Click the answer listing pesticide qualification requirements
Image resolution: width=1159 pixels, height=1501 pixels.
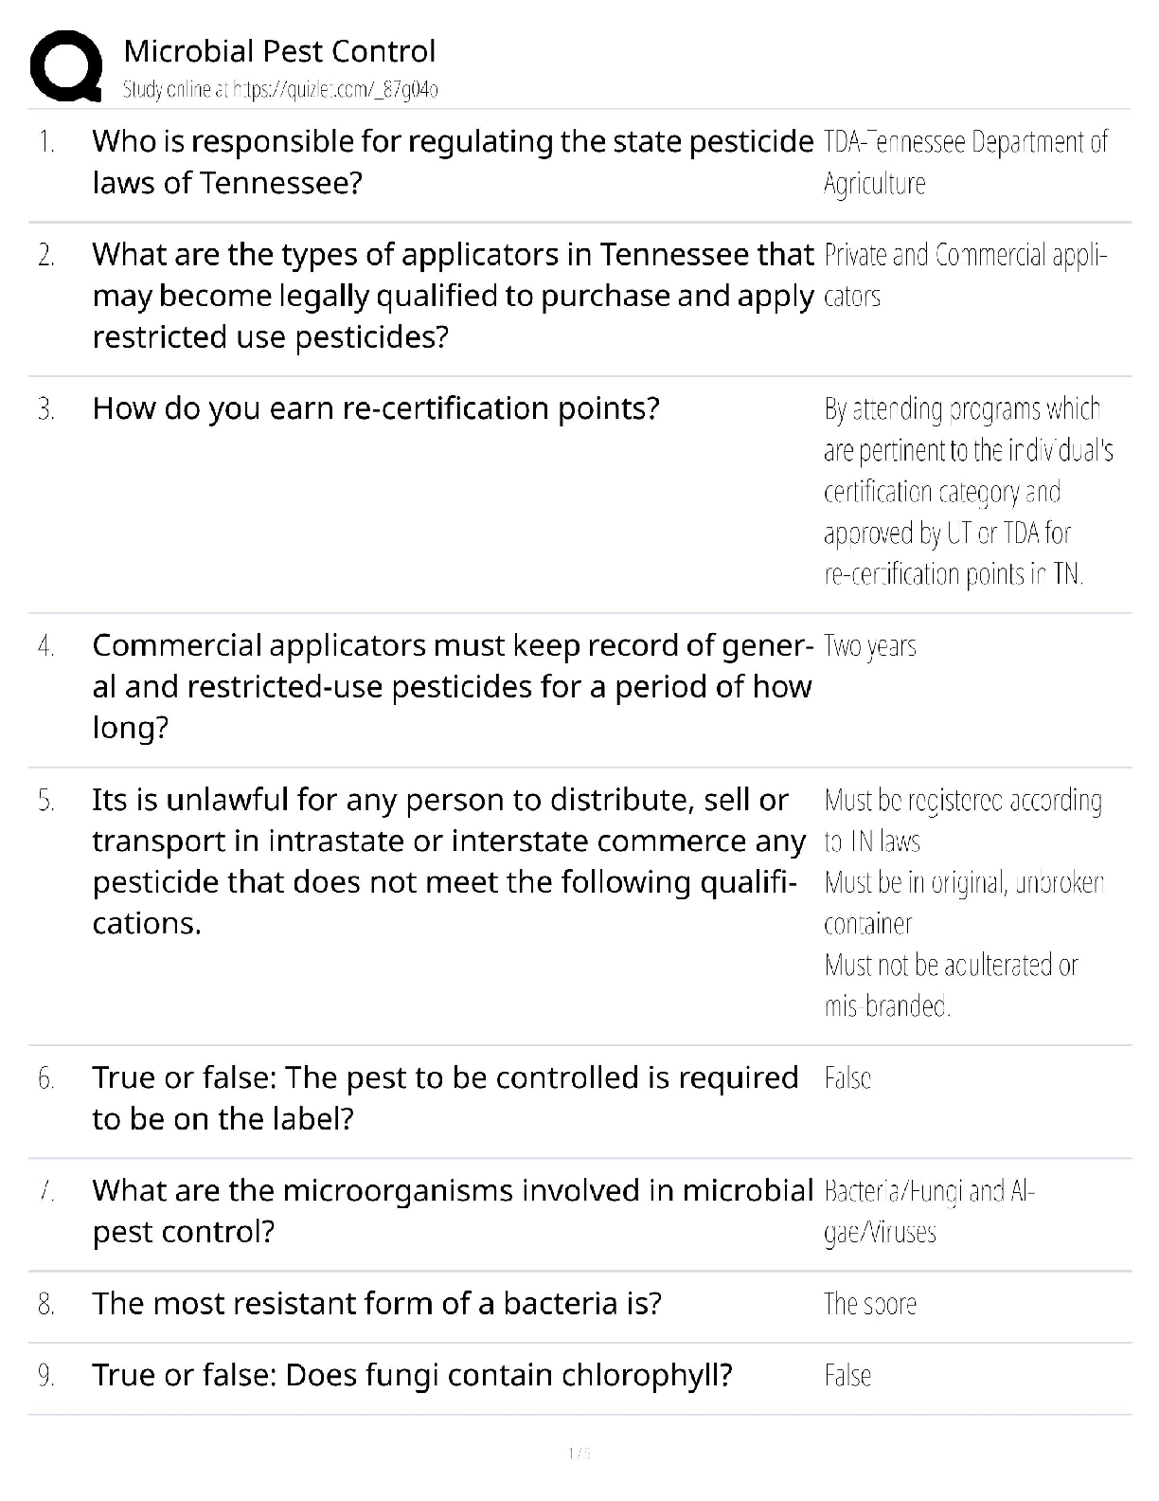tap(963, 902)
